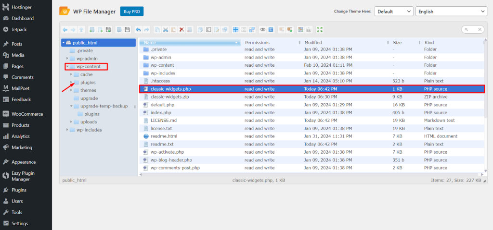
Task: Sort files by Name column header
Action: [x=190, y=42]
